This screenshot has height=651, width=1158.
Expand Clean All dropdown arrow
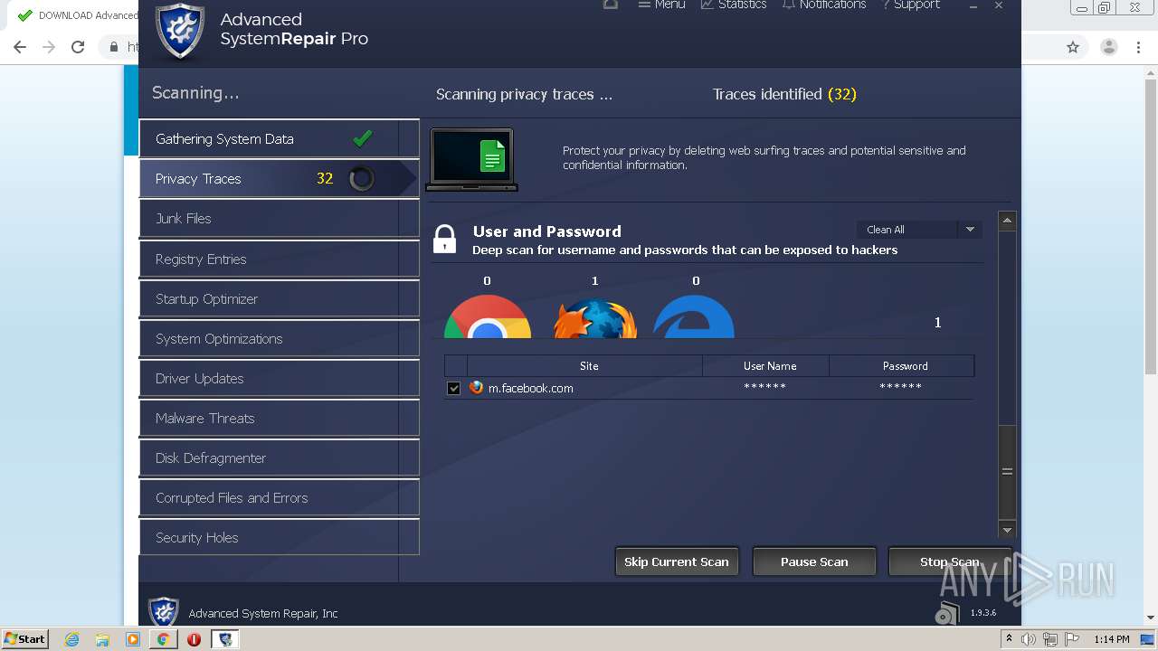[970, 230]
